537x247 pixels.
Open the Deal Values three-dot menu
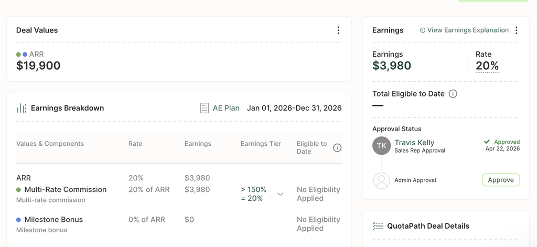pyautogui.click(x=338, y=30)
